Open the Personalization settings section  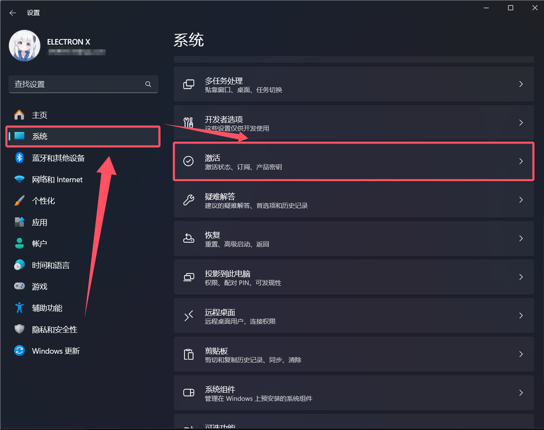(x=44, y=201)
